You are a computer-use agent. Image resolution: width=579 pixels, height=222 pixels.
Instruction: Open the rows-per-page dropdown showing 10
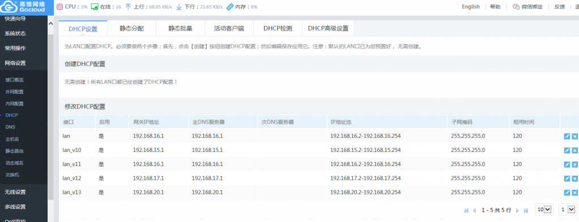(x=544, y=210)
